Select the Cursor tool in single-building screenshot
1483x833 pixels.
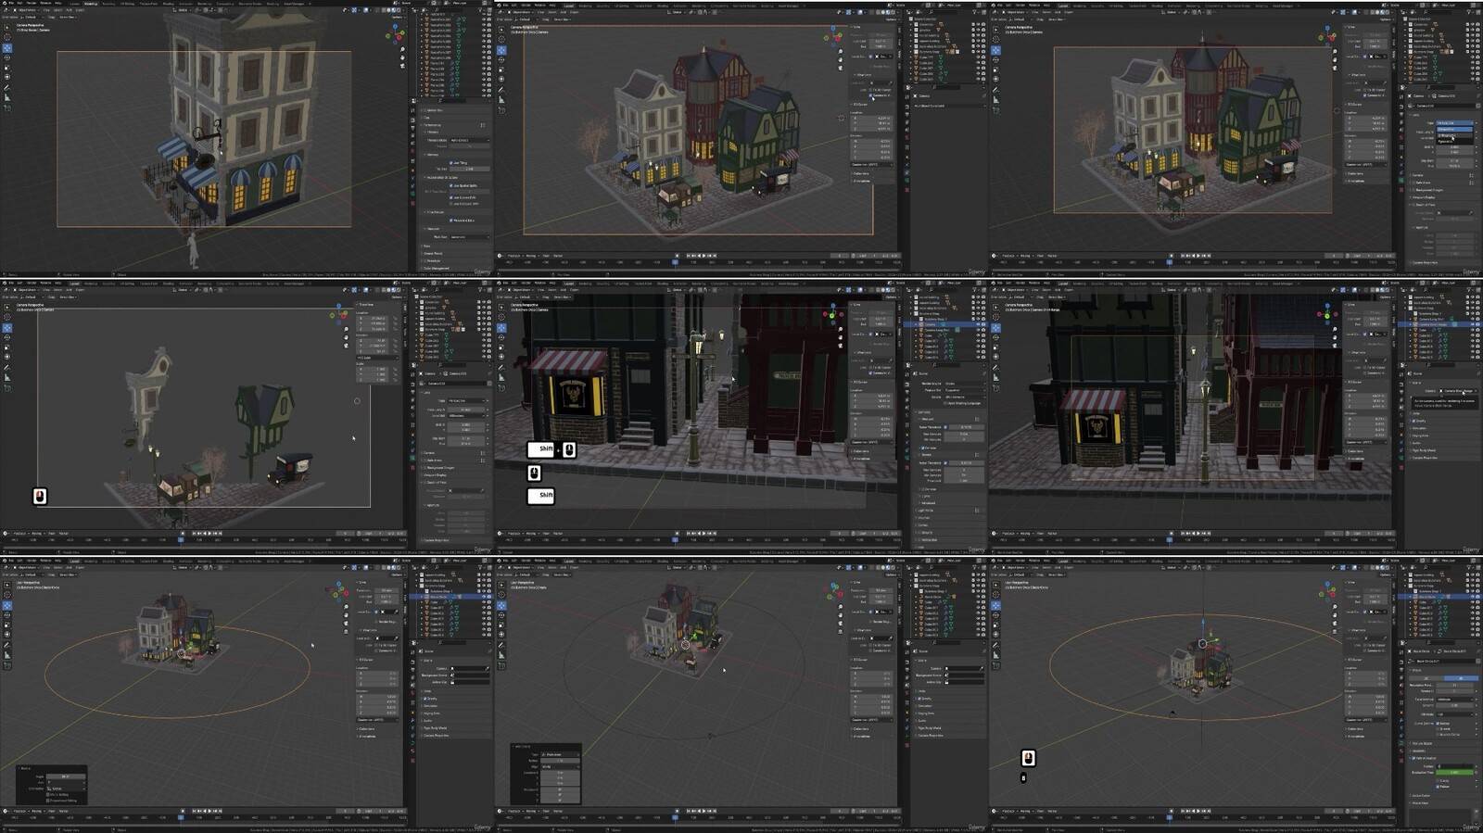click(6, 36)
